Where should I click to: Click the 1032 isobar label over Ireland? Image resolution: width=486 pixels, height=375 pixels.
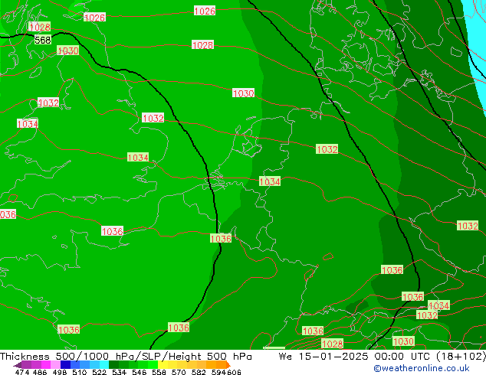click(48, 103)
